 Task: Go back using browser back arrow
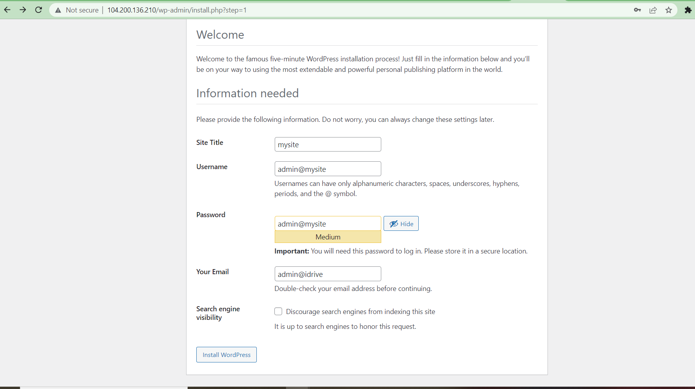click(7, 10)
